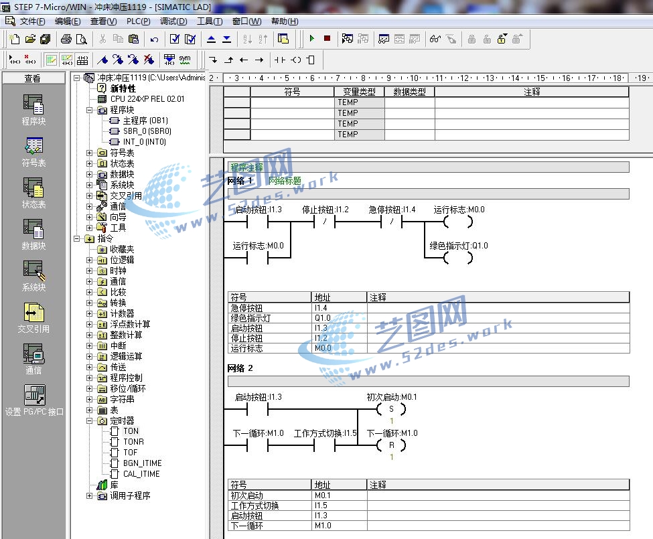The width and height of the screenshot is (653, 539).
Task: Save the project using the diskette icon
Action: [45, 39]
